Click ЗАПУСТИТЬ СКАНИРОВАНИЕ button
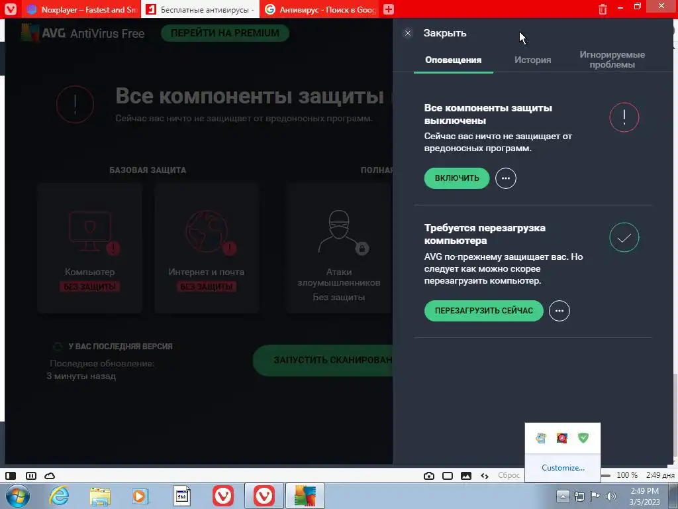 pos(322,360)
